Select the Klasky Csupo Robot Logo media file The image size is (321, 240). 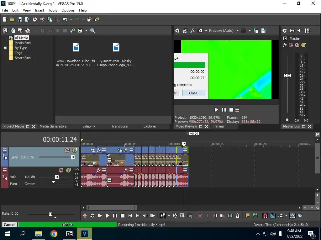pyautogui.click(x=116, y=55)
